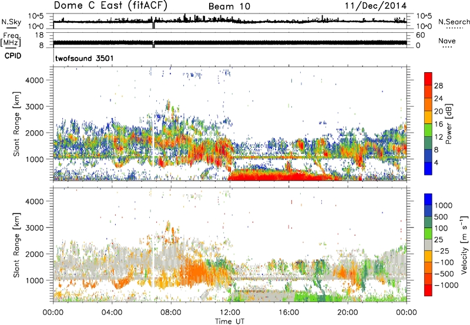Screen dimensions: 470x325
Task: Click the "2000" tick on the velocity panel axis
Action: 35,254
